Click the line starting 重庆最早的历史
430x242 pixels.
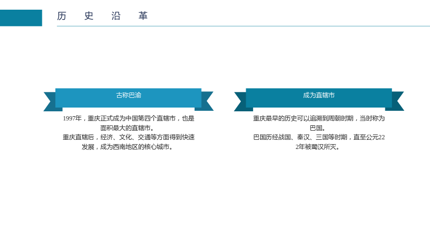coord(319,118)
